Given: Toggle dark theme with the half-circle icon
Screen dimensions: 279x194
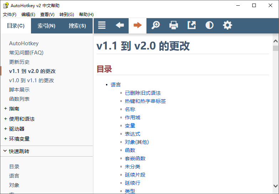Looking at the screenshot, I should (210, 25).
